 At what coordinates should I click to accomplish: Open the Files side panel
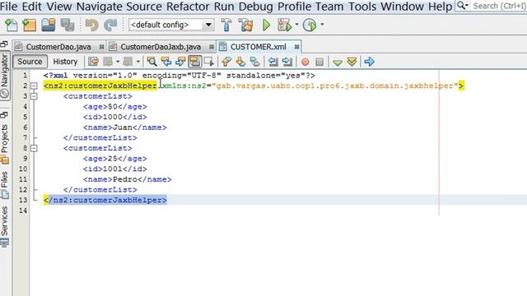tap(5, 184)
